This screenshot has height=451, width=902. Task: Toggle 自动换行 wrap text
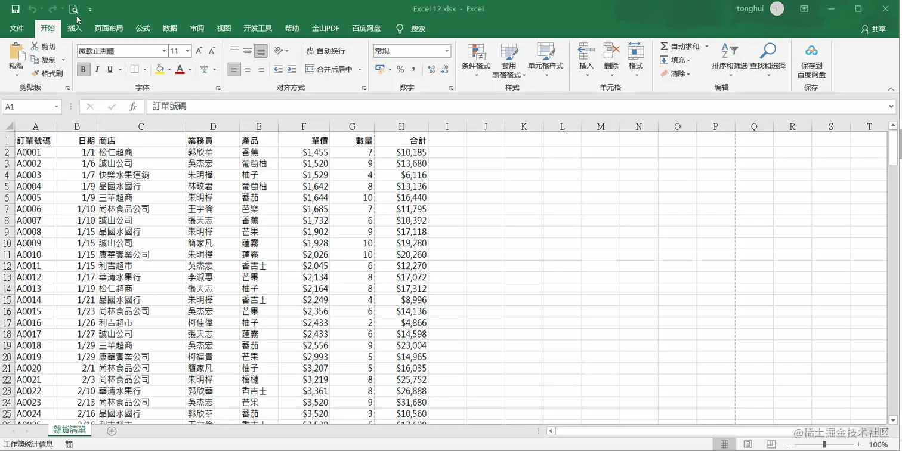point(326,51)
